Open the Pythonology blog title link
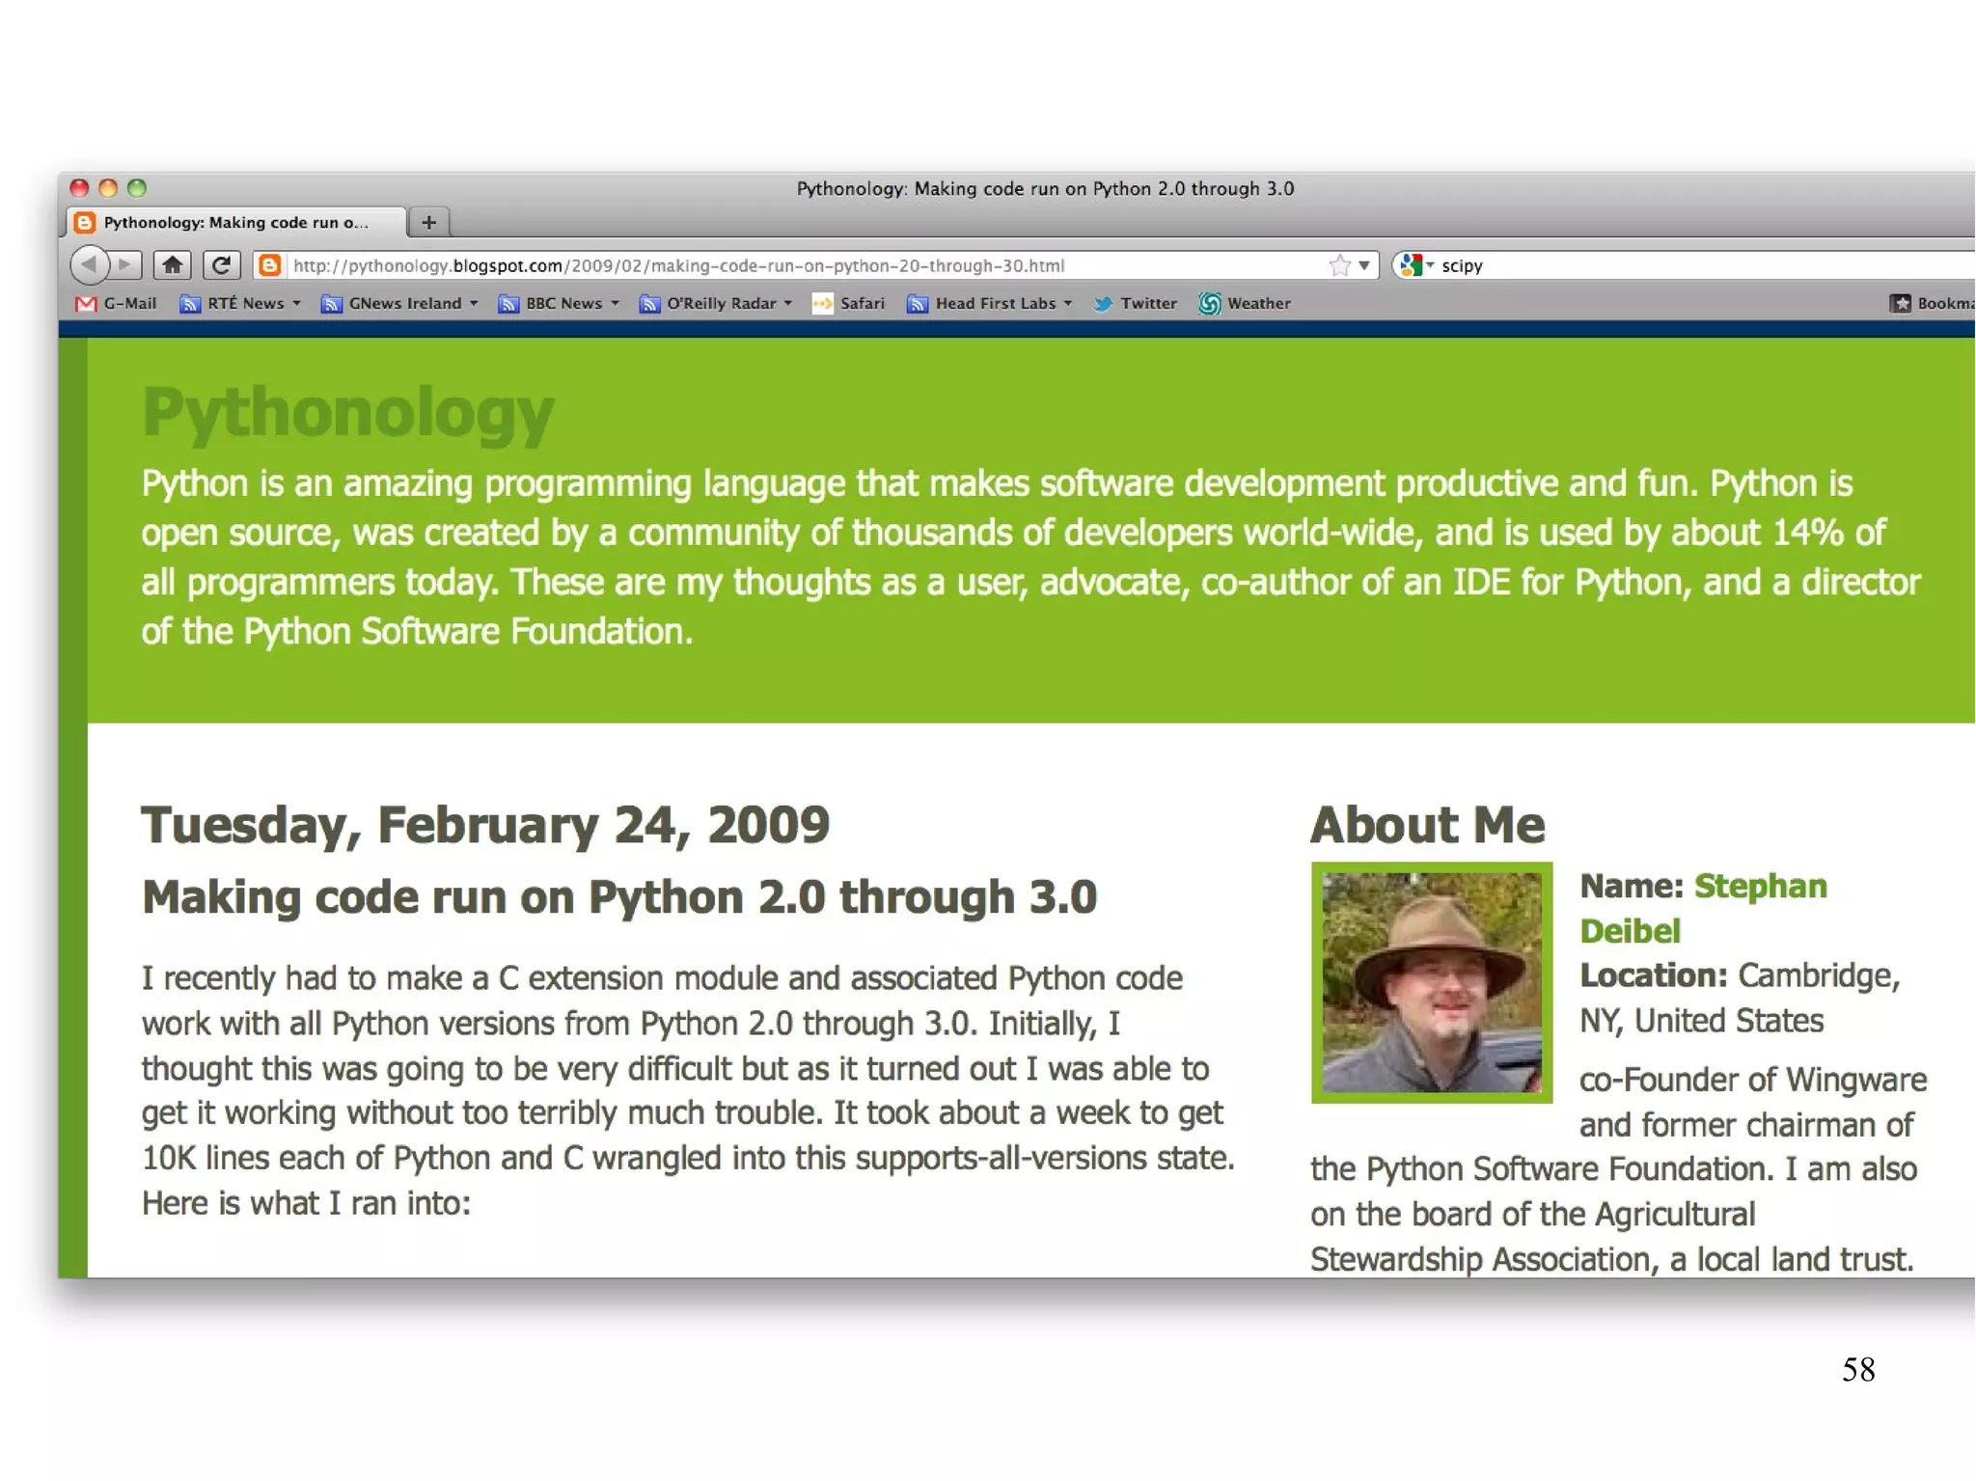This screenshot has height=1481, width=1976. pos(347,413)
